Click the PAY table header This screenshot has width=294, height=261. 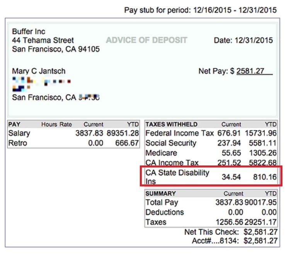point(14,124)
